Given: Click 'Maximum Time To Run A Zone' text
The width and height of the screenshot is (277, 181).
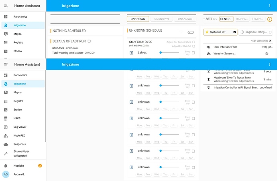Looking at the screenshot, I should [232, 78].
